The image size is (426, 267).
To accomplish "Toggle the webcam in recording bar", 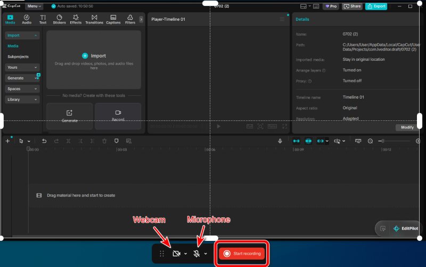I will pyautogui.click(x=177, y=253).
